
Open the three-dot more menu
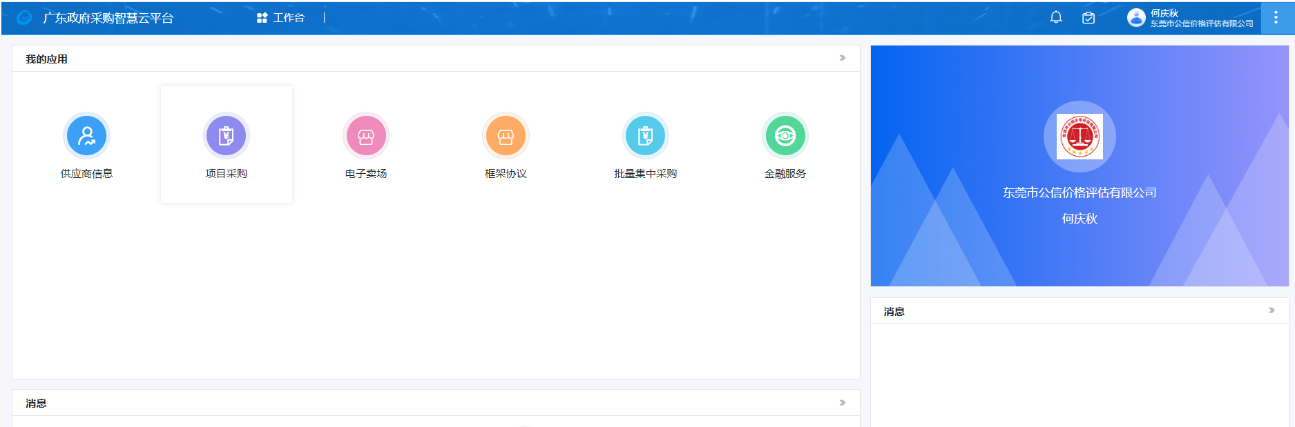[1276, 18]
